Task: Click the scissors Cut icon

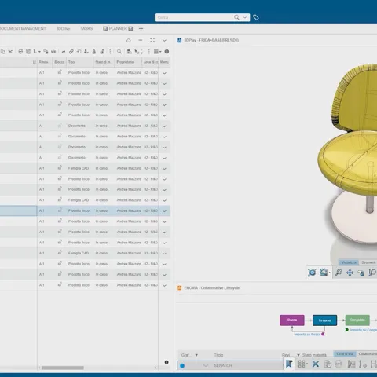Action: point(10,52)
